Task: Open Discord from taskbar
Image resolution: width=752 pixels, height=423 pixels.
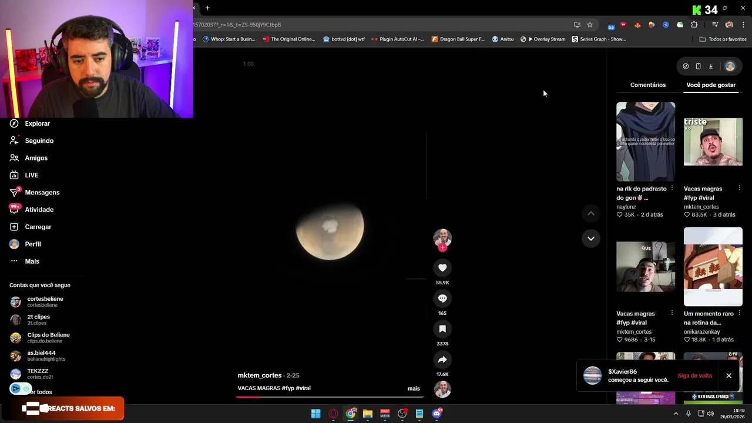Action: pyautogui.click(x=437, y=414)
